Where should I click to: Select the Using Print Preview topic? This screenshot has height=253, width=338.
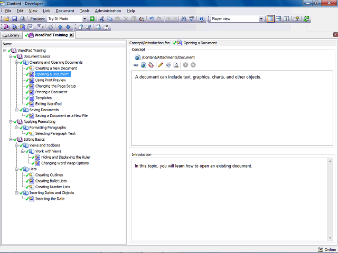point(51,80)
